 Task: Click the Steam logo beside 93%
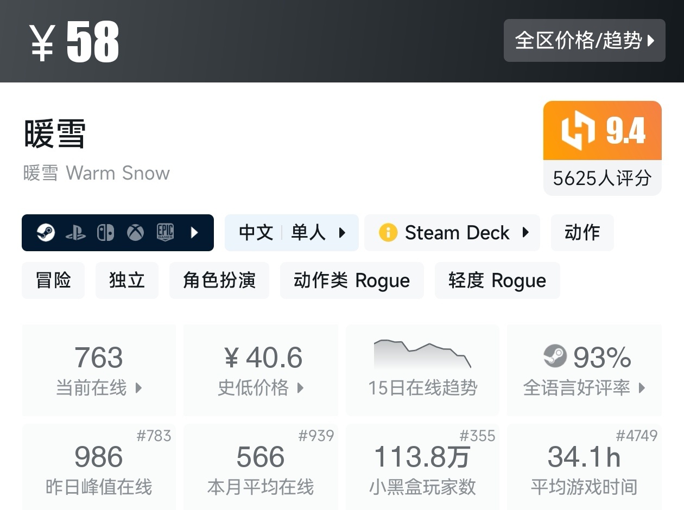[x=555, y=356]
